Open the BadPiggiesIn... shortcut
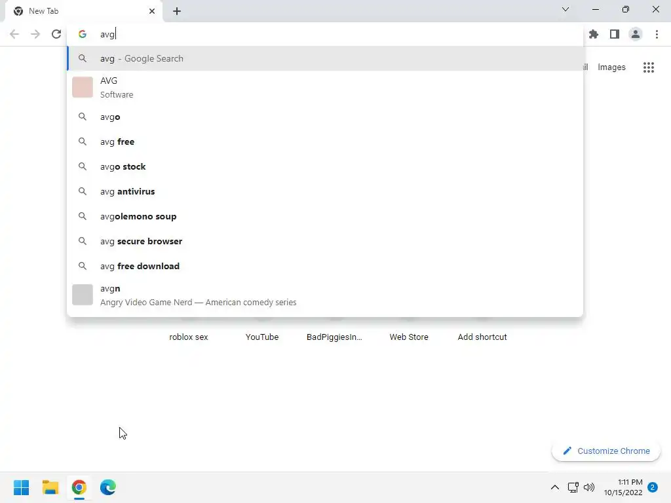 pyautogui.click(x=335, y=337)
